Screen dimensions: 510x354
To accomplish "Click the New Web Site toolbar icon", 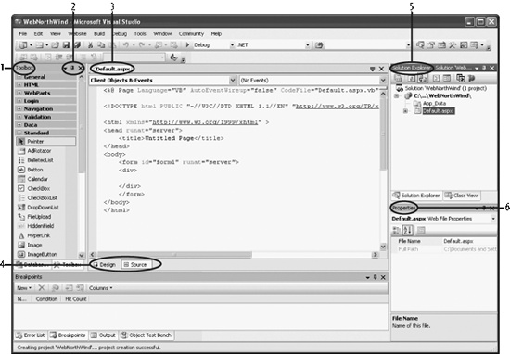I will 23,45.
